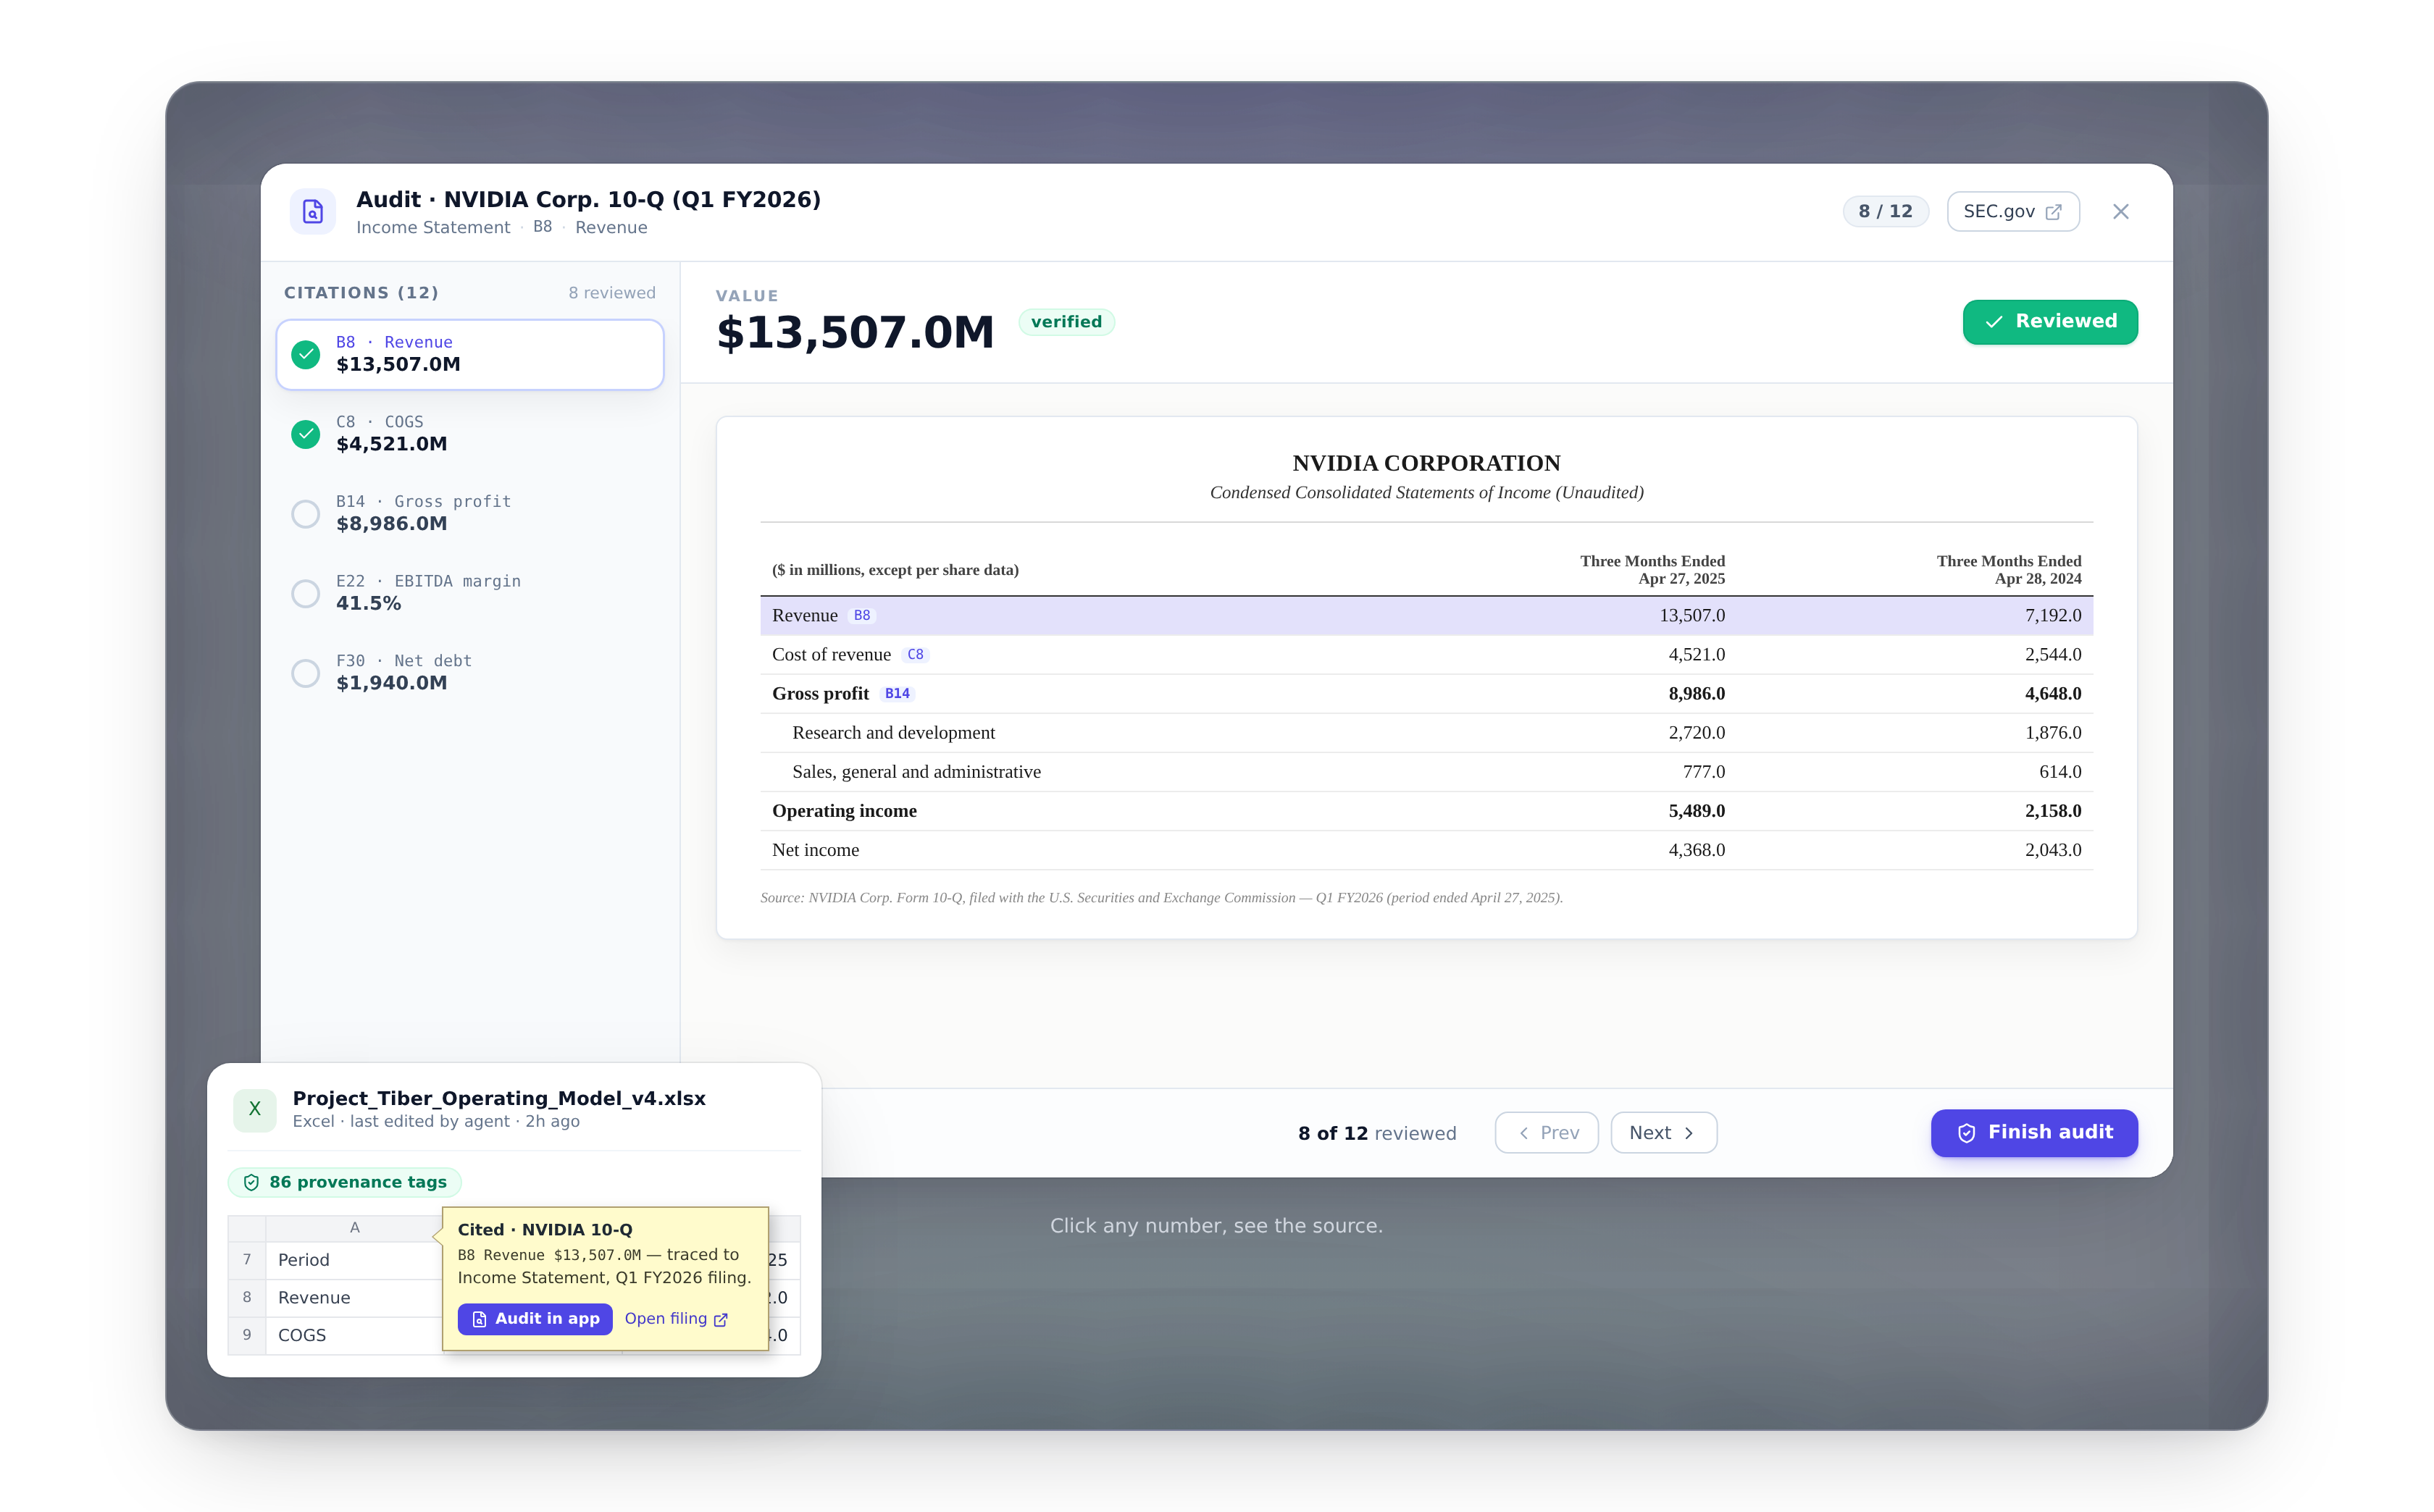Click the Period cell in spreadsheet
2434x1512 pixels.
point(354,1259)
